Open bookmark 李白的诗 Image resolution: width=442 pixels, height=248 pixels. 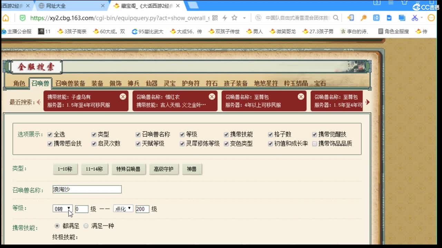tap(354, 31)
